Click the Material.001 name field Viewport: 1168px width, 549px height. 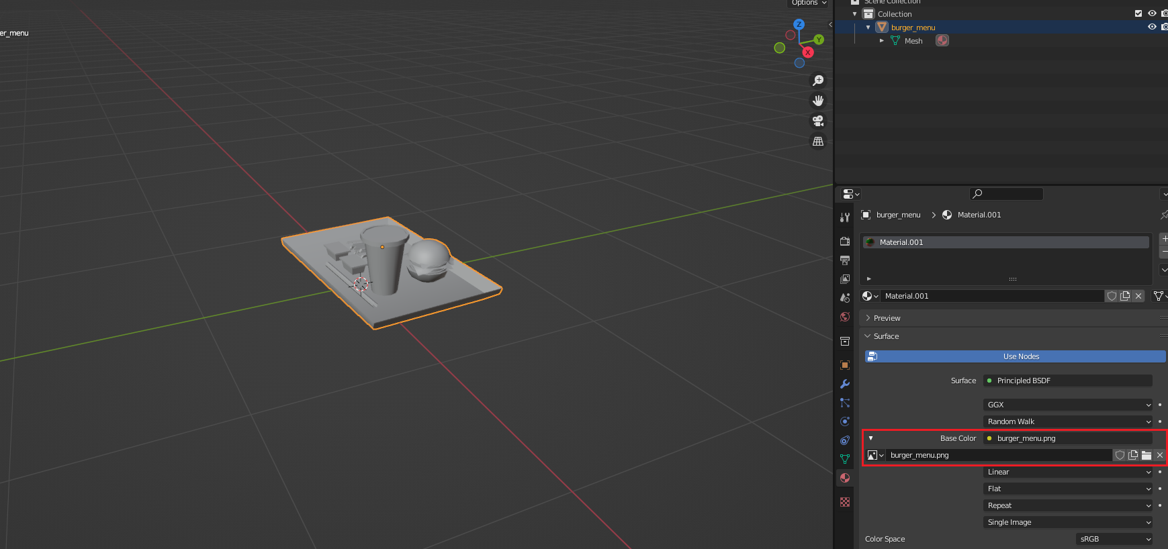click(993, 296)
